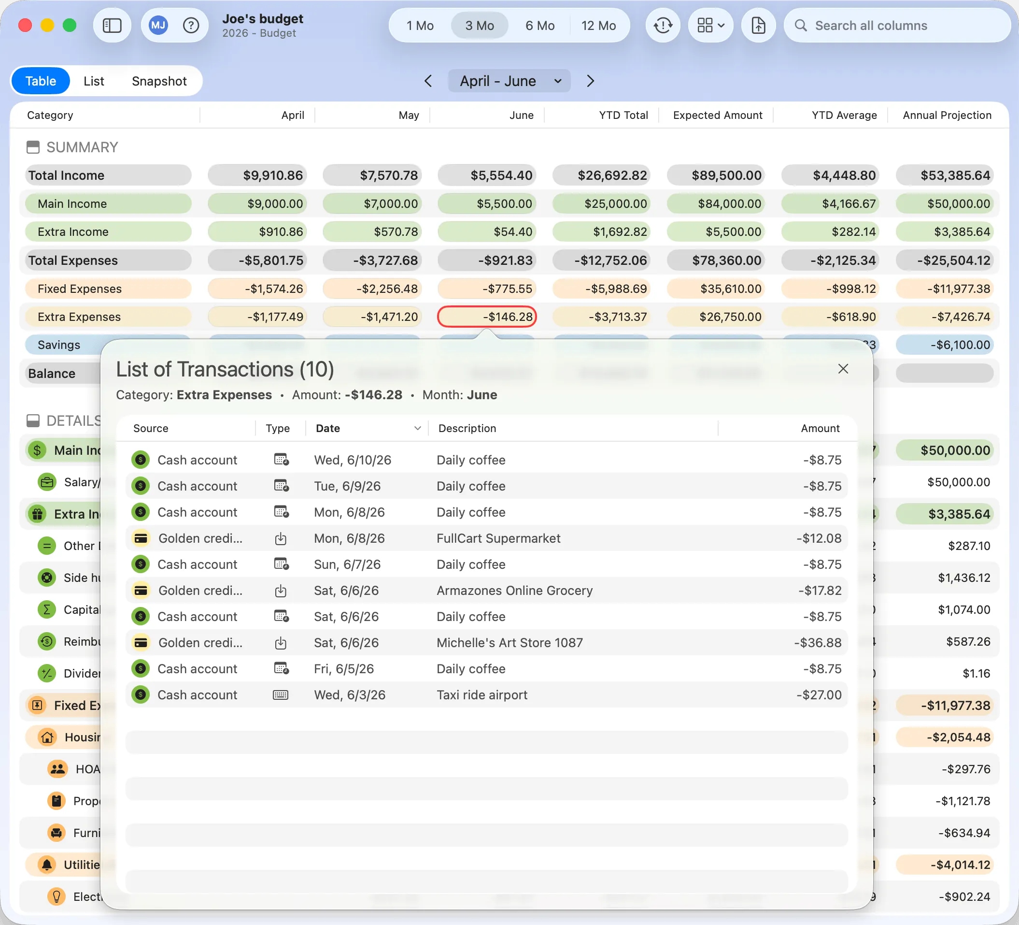Click the -$17.82 amount
1019x925 pixels.
[820, 590]
